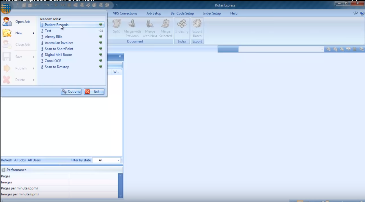Viewport: 365px width, 202px height.
Task: Click the Open Job icon
Action: coord(7,22)
